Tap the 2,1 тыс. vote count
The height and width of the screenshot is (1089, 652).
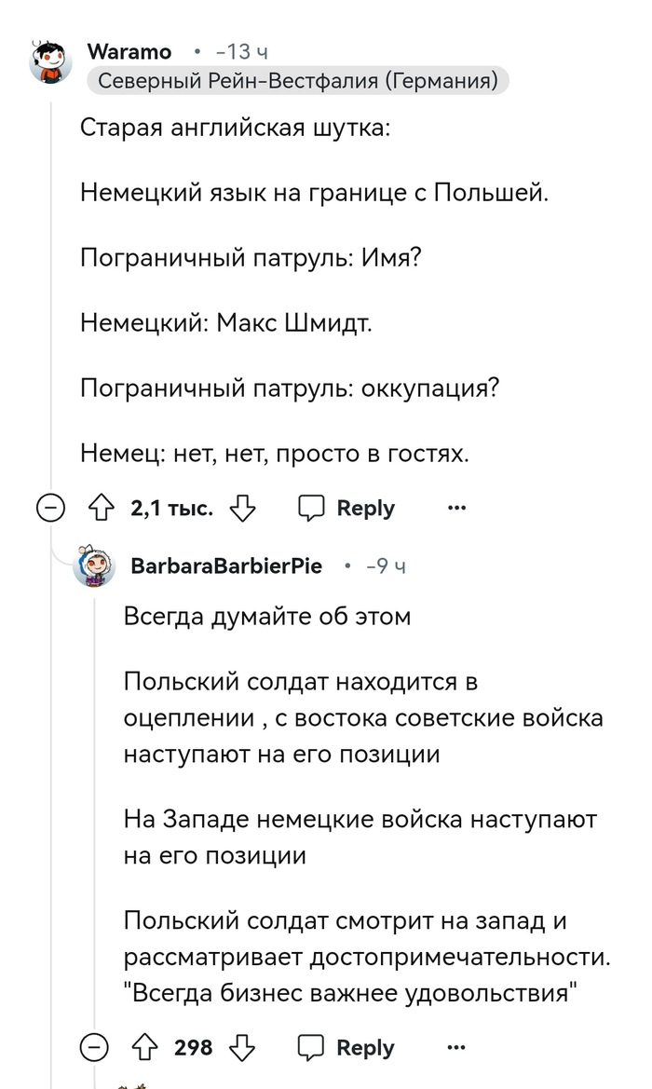tap(172, 508)
